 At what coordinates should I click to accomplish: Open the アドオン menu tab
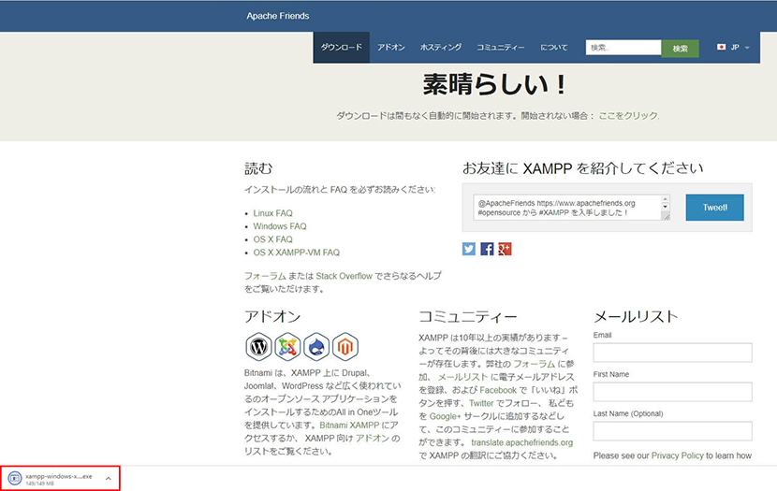pyautogui.click(x=391, y=48)
